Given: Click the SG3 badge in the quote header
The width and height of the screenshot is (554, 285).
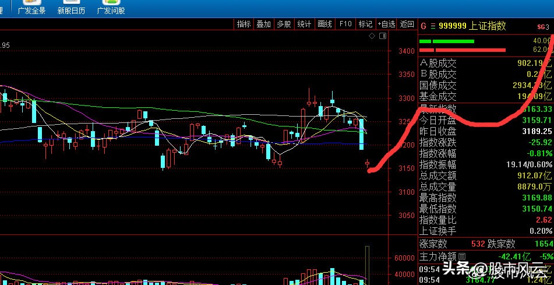Looking at the screenshot, I should point(543,27).
